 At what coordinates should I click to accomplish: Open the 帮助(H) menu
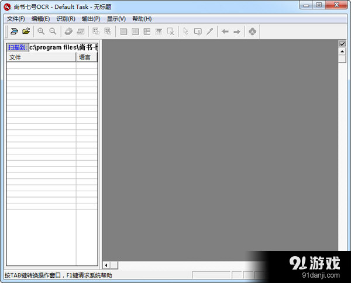pyautogui.click(x=142, y=19)
